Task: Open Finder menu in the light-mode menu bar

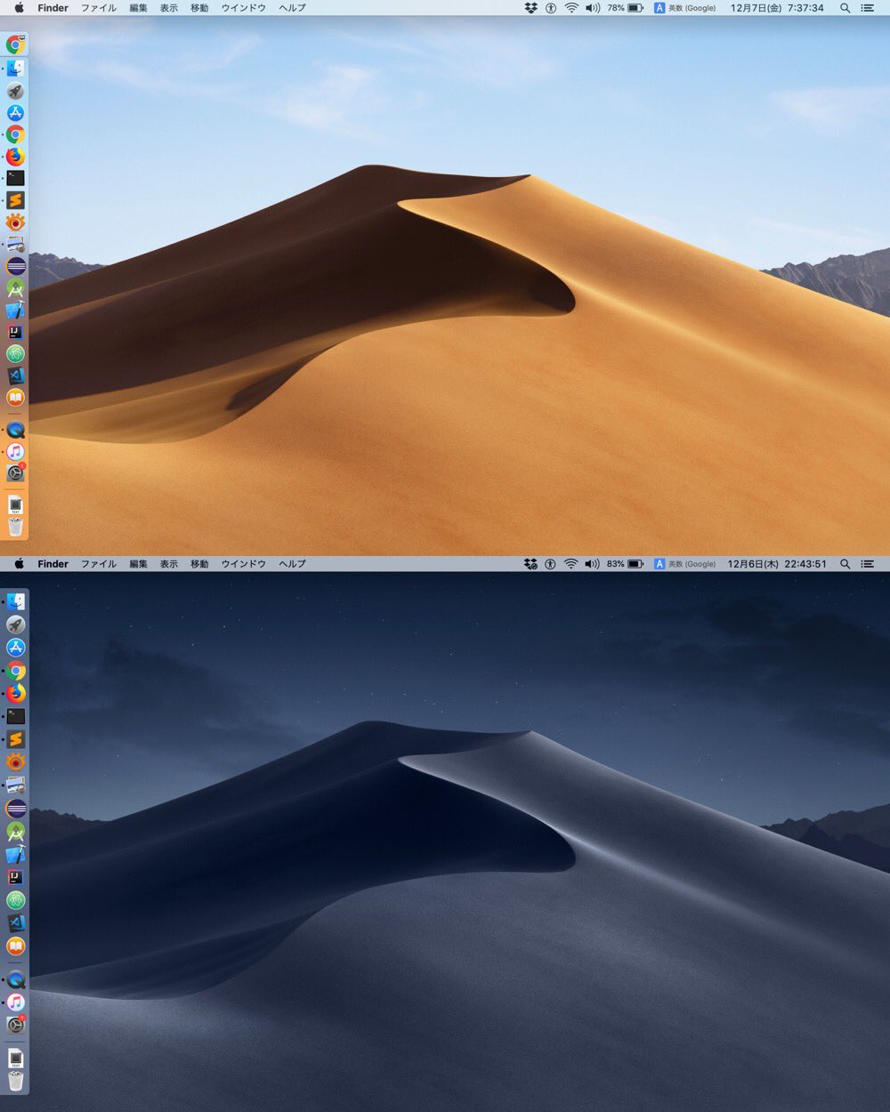Action: click(53, 8)
